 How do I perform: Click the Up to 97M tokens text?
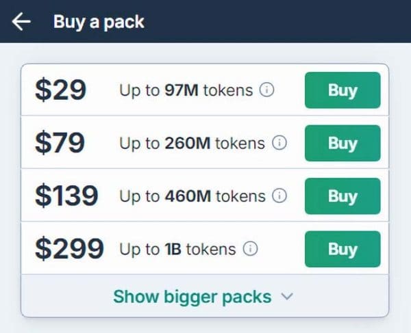(186, 90)
